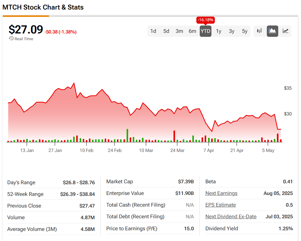Screen dimensions: 301x241
Task: Click the 24 Feb axis label
Action: coord(115,150)
